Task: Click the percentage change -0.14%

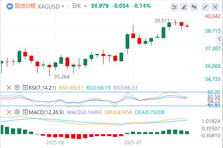Action: pos(141,6)
